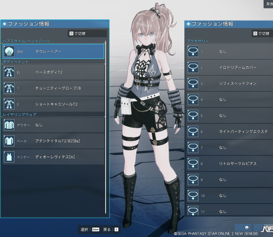Viewport: 273px width, 237px height.
Task: Click the right ファッション情報 panel title
Action: pos(212,24)
